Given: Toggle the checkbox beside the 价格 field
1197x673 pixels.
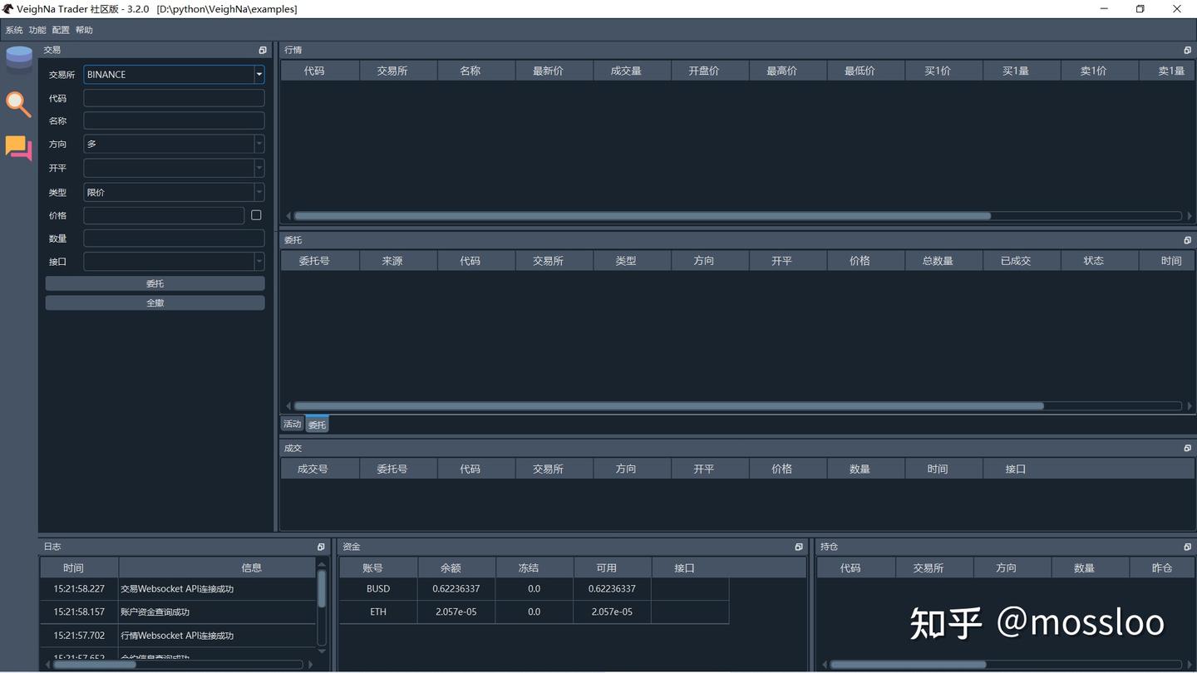Looking at the screenshot, I should coord(256,215).
